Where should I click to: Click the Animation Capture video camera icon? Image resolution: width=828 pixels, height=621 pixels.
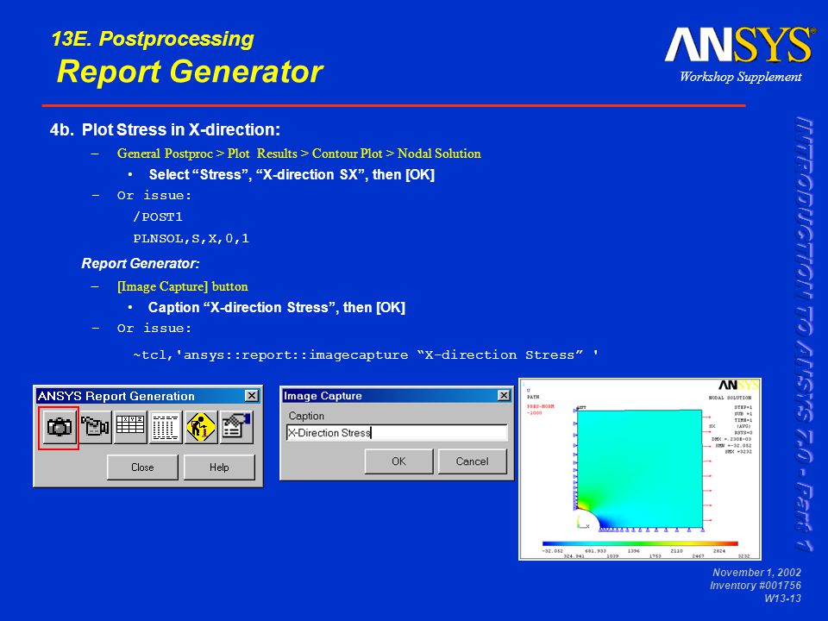point(95,427)
